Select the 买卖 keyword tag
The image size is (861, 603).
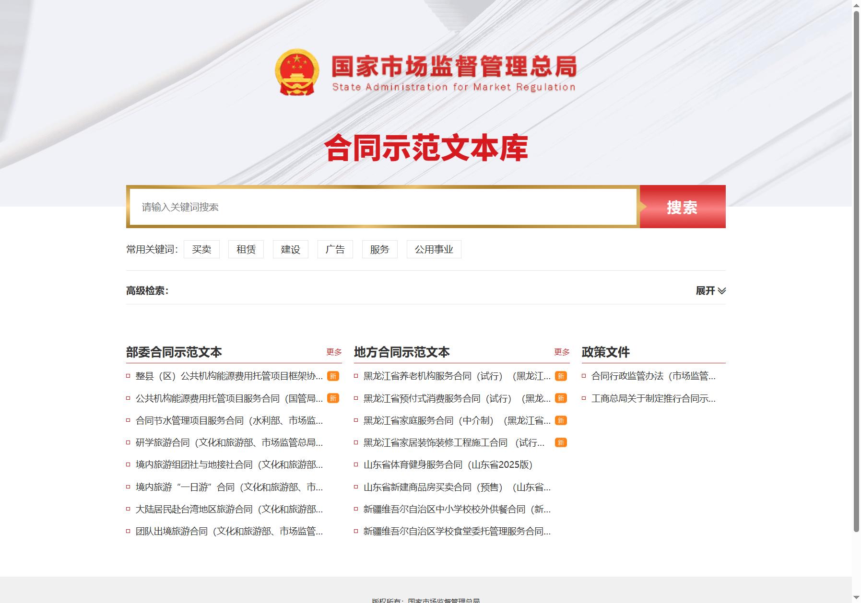point(201,249)
